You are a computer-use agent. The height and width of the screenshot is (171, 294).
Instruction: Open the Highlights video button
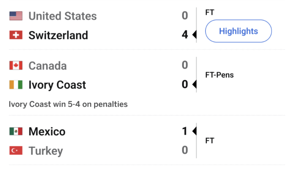[x=239, y=31]
